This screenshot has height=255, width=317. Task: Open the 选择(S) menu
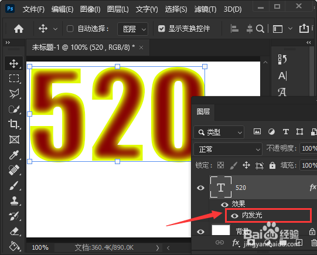(x=176, y=9)
